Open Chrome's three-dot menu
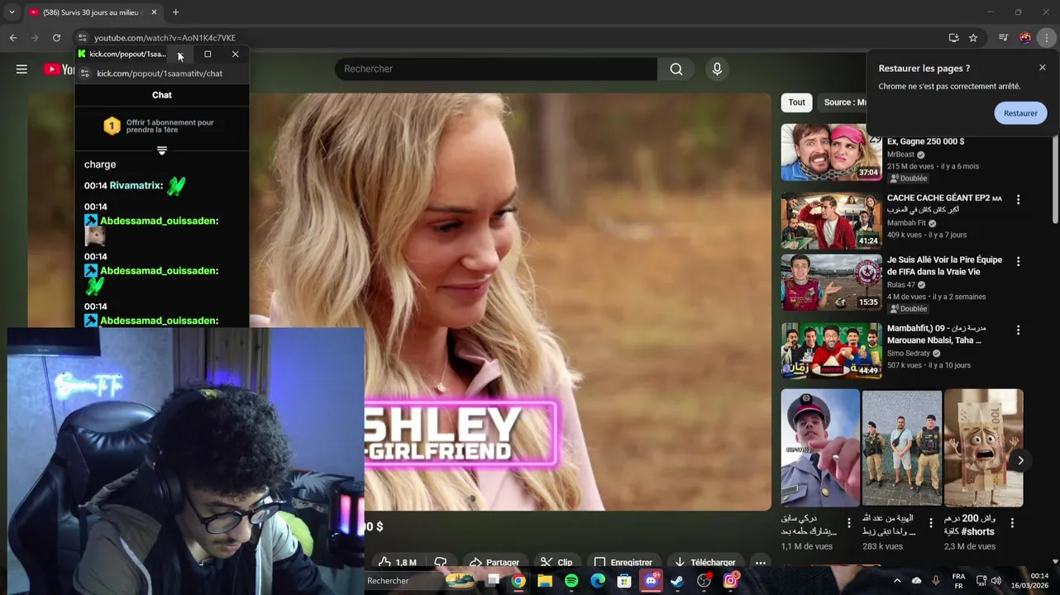1060x595 pixels. tap(1047, 38)
